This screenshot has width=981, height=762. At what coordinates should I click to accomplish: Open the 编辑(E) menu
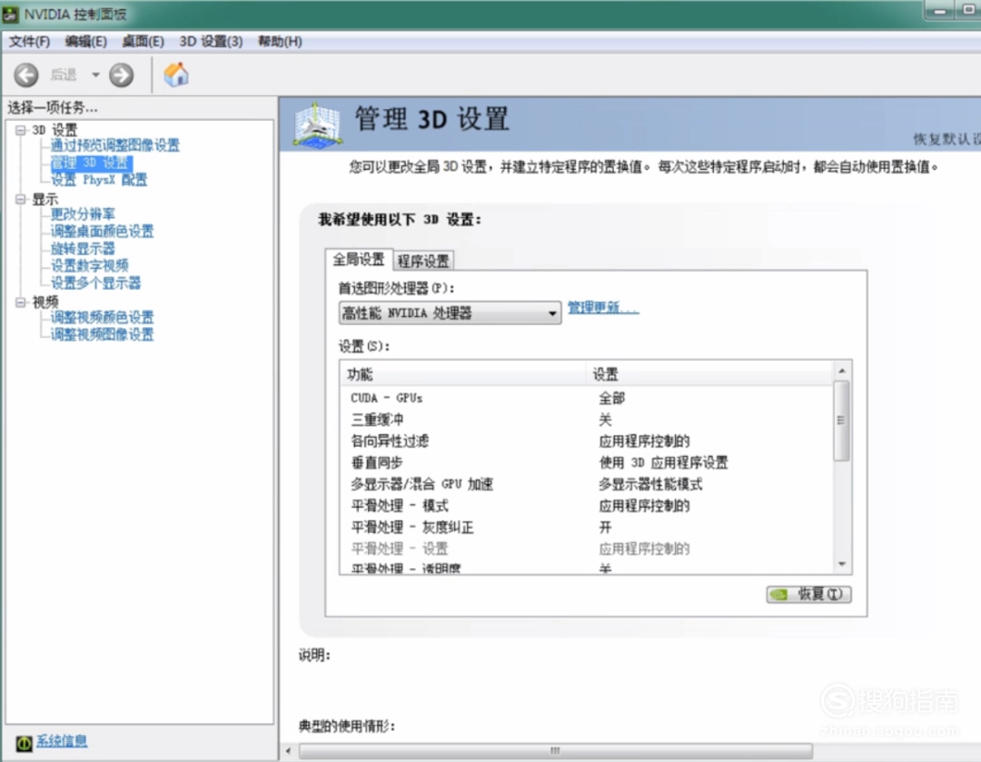[85, 41]
